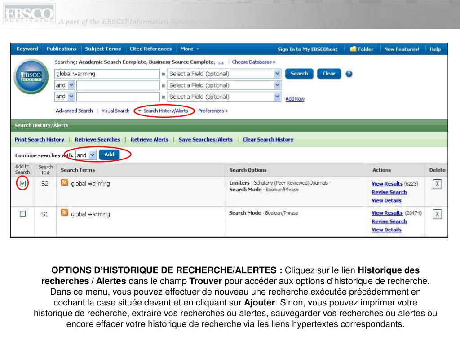Uncheck the Add to Search box for S2

22,184
